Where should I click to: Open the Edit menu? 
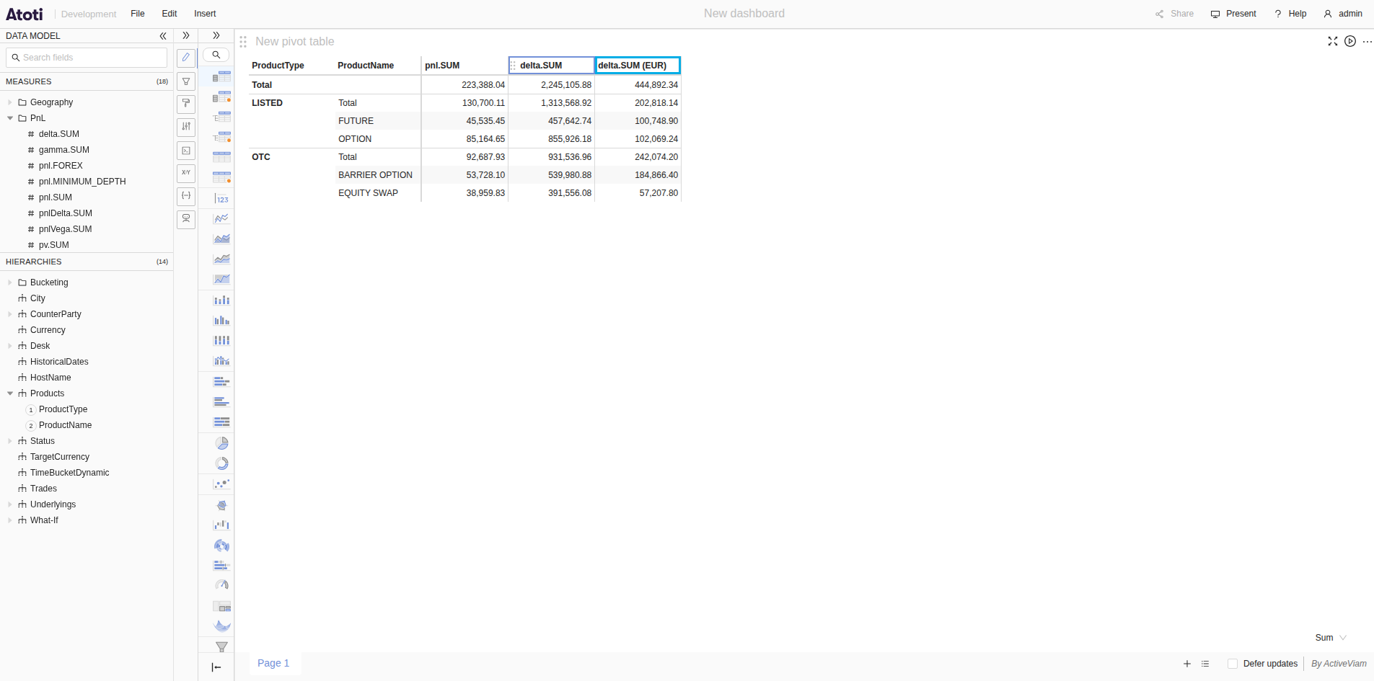pos(169,14)
